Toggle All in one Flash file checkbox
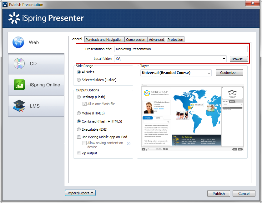 84,104
